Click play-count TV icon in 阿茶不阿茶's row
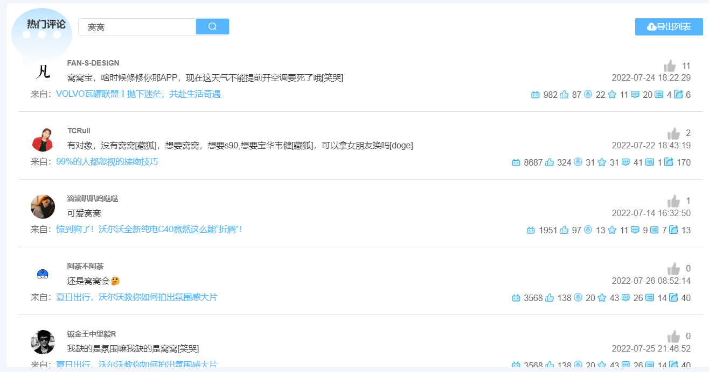This screenshot has width=709, height=372. click(x=516, y=298)
